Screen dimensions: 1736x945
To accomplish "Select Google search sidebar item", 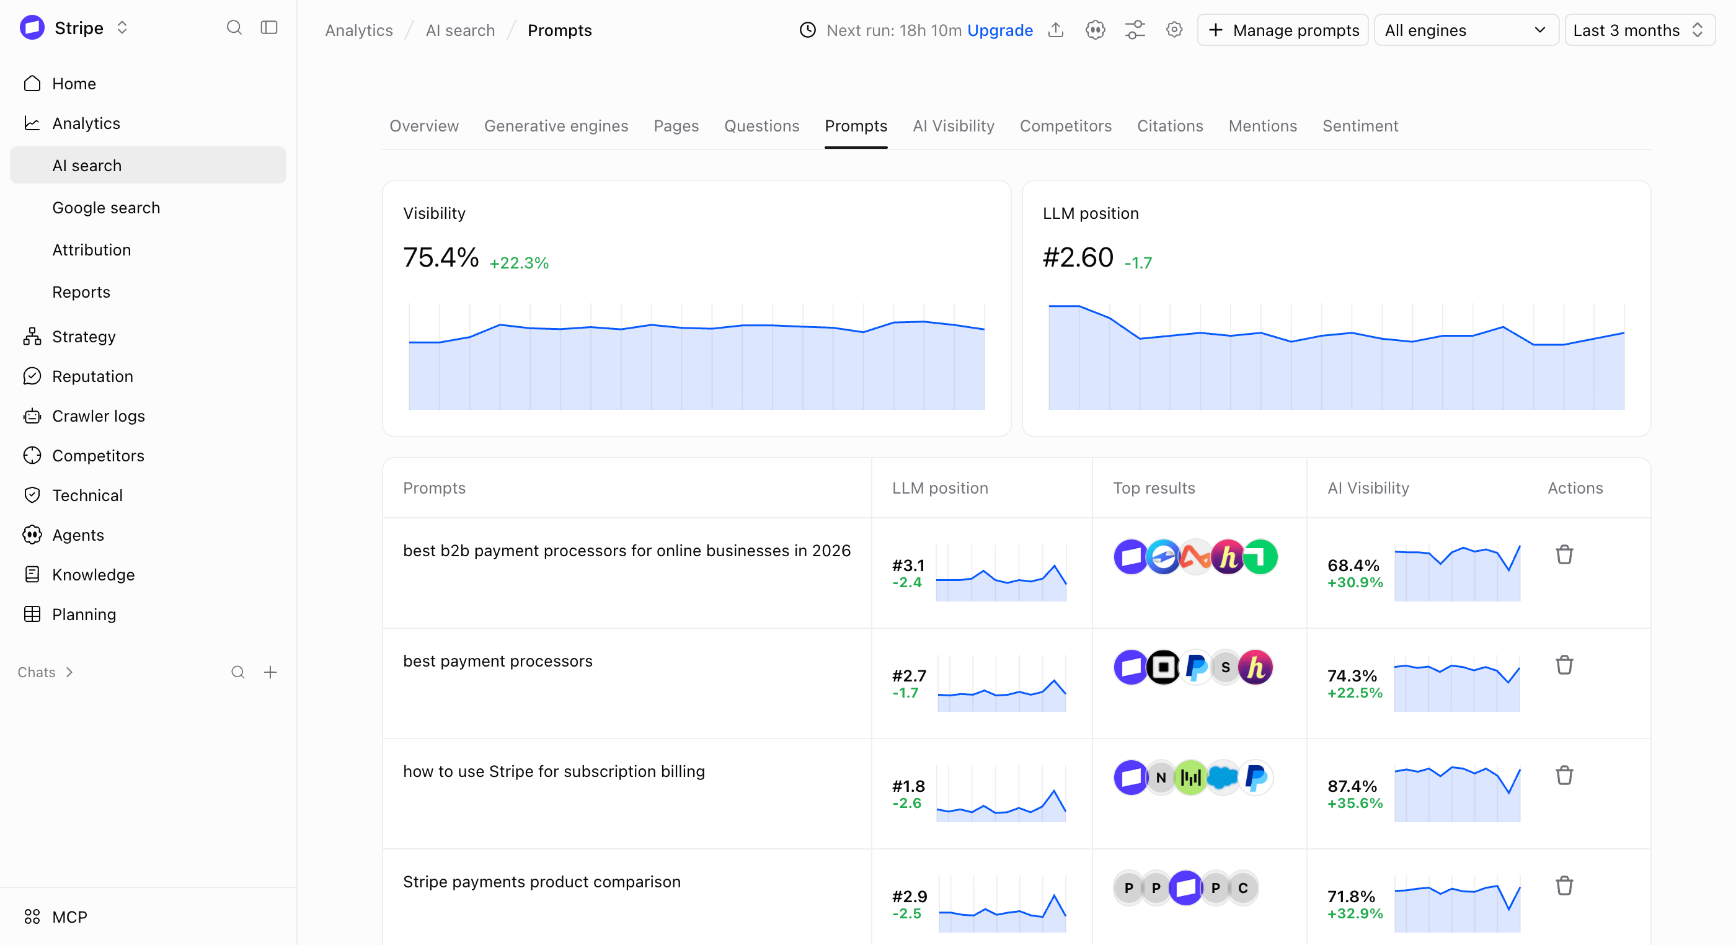I will tap(148, 208).
